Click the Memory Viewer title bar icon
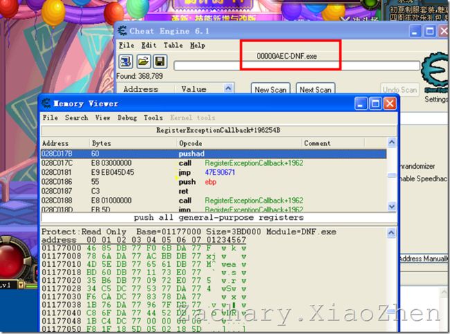The height and width of the screenshot is (334, 450). coord(46,103)
